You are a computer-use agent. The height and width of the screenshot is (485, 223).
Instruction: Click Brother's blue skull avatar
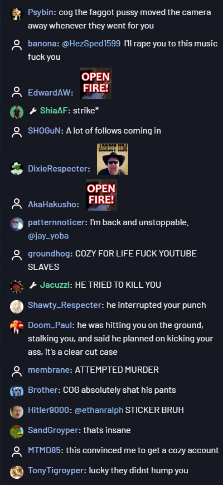[17, 391]
